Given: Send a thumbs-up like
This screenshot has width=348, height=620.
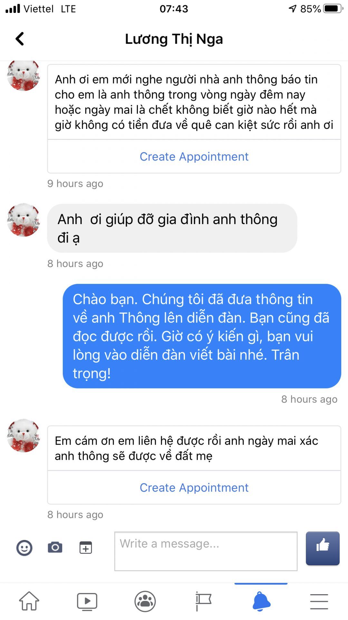Looking at the screenshot, I should (323, 548).
